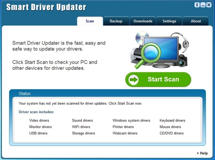Click the 'Webcam drivers' text
This screenshot has height=160, width=215.
point(125,133)
